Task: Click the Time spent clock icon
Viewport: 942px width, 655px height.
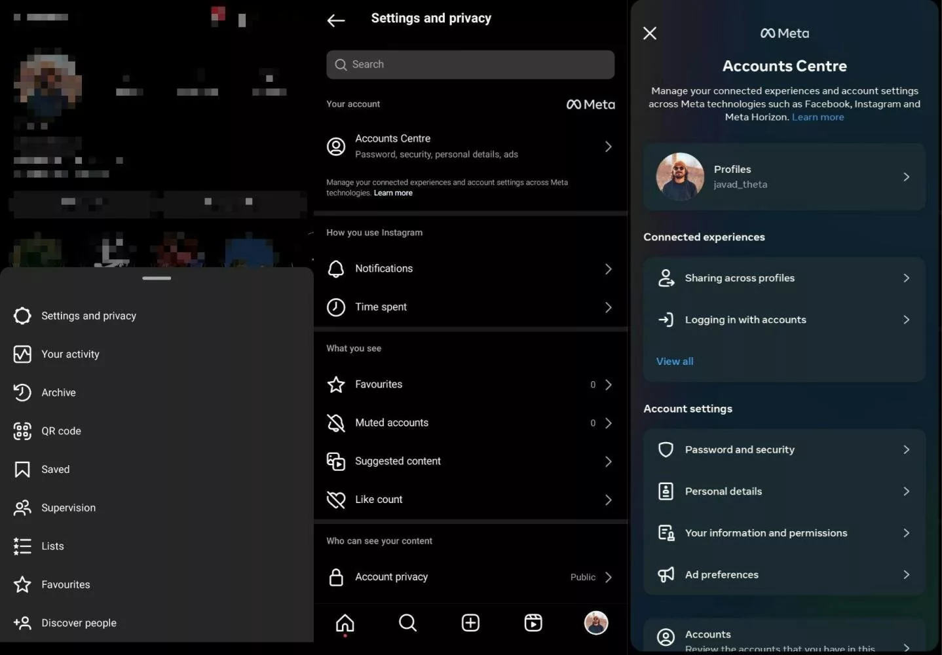Action: (x=336, y=307)
